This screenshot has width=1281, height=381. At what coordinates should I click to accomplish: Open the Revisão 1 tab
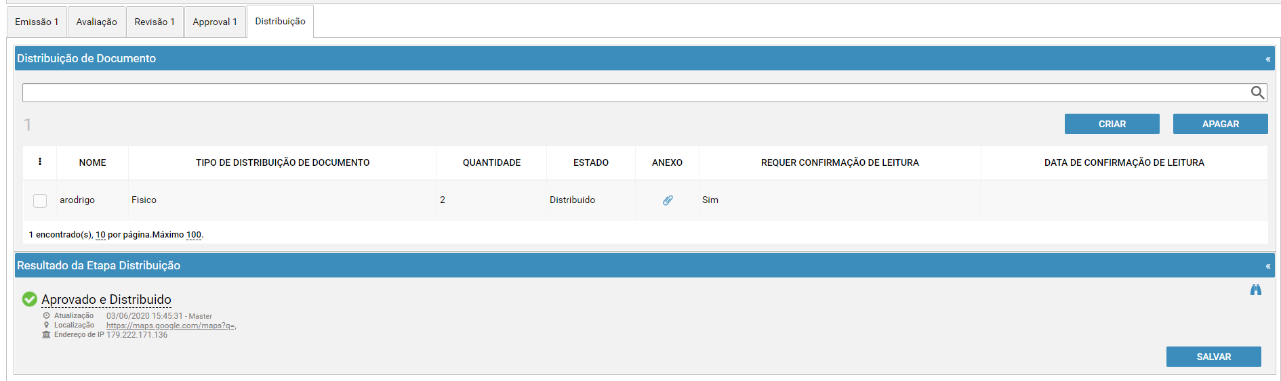(155, 22)
